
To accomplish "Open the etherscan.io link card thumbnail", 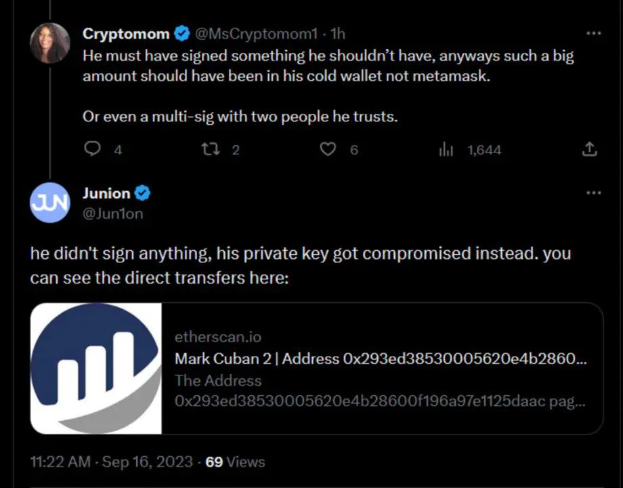I will click(96, 368).
